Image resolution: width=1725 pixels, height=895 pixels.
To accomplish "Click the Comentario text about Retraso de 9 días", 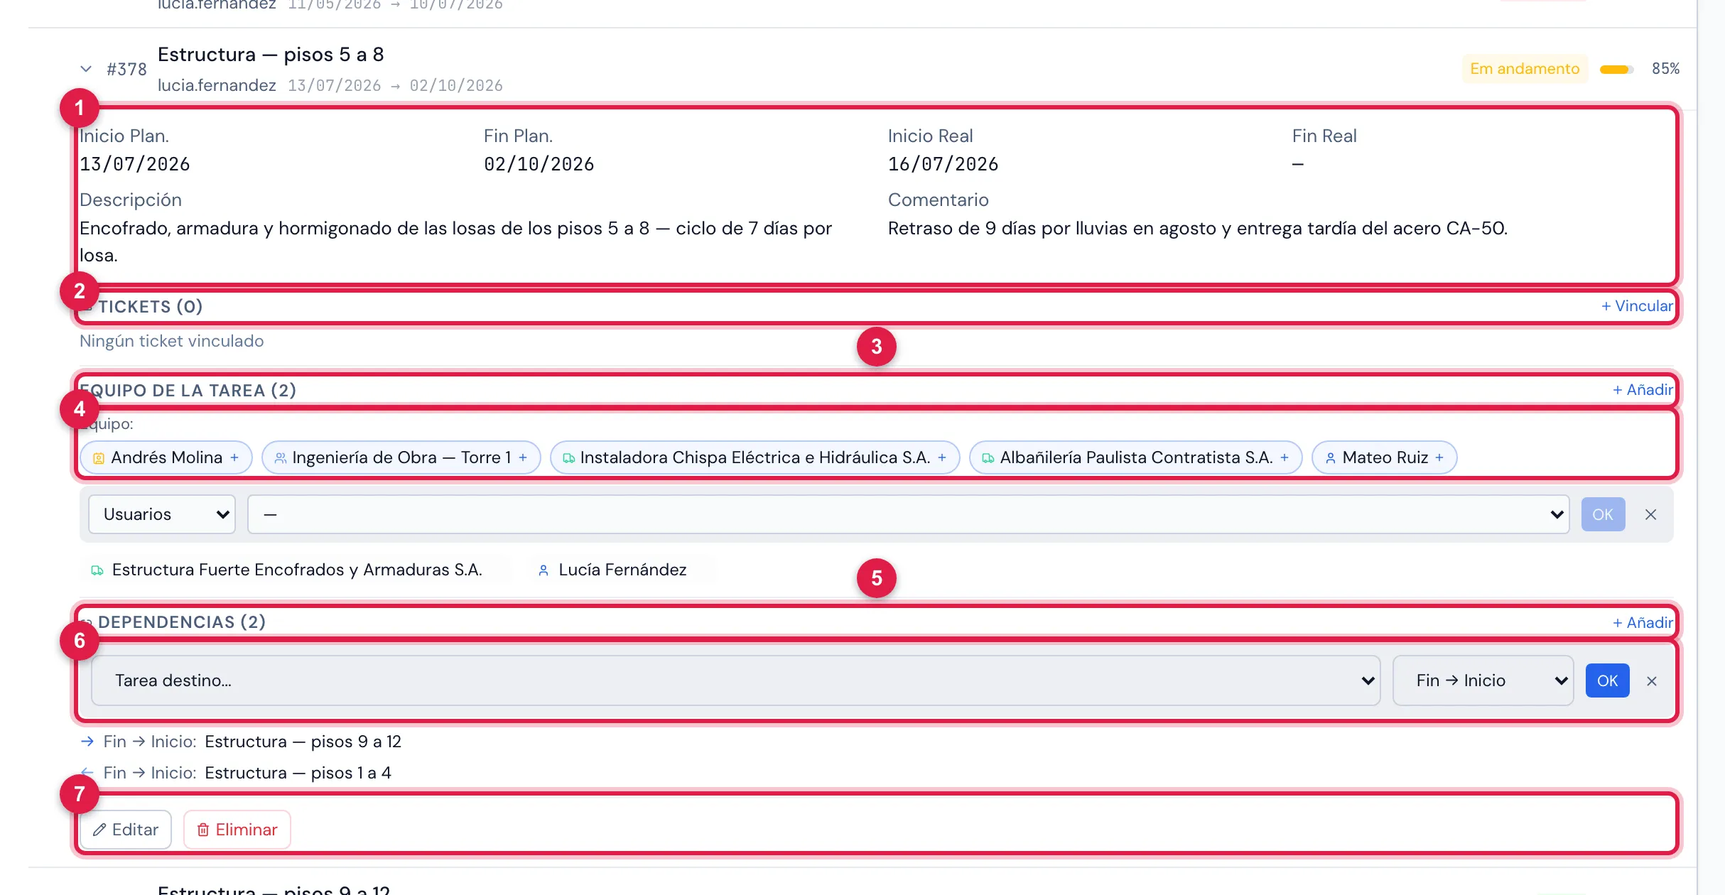I will pos(1198,228).
